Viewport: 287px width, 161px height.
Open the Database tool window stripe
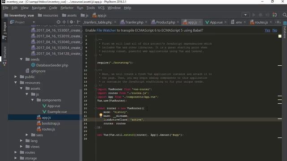[285, 30]
